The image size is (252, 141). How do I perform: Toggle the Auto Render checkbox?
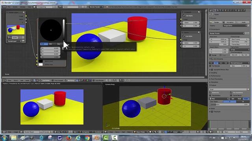[94, 80]
